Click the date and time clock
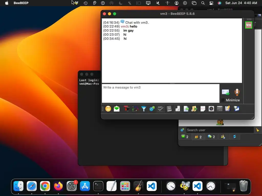 [241, 3]
